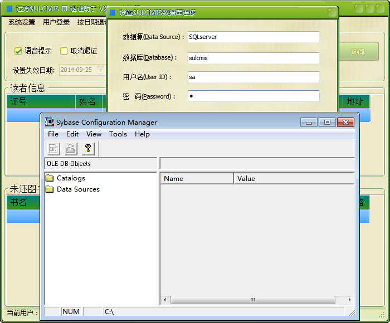Click the horizontal scrollbar left arrow
This screenshot has height=323, width=390.
coord(165,300)
